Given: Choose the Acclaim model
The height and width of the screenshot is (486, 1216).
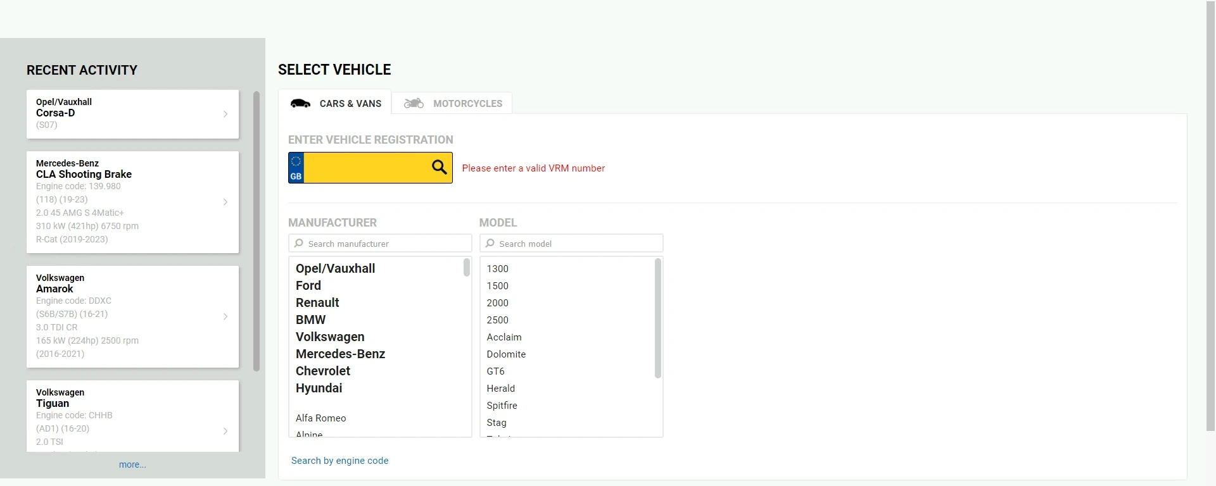Looking at the screenshot, I should click(x=504, y=337).
